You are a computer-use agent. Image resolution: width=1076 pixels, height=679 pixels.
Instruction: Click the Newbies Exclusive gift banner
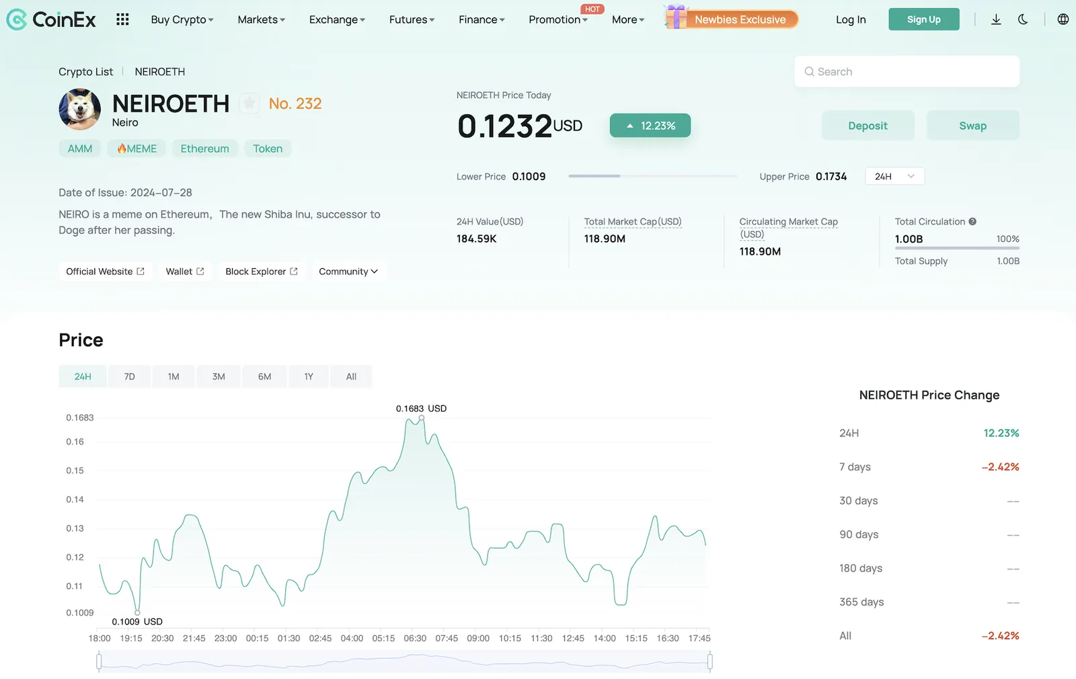pos(731,19)
